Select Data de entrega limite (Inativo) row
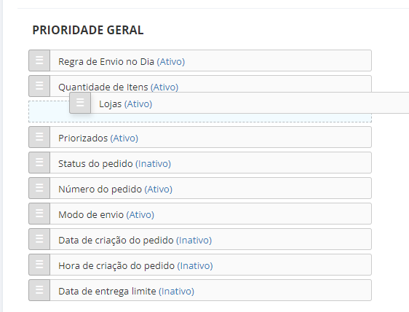409x312 pixels. click(x=200, y=290)
